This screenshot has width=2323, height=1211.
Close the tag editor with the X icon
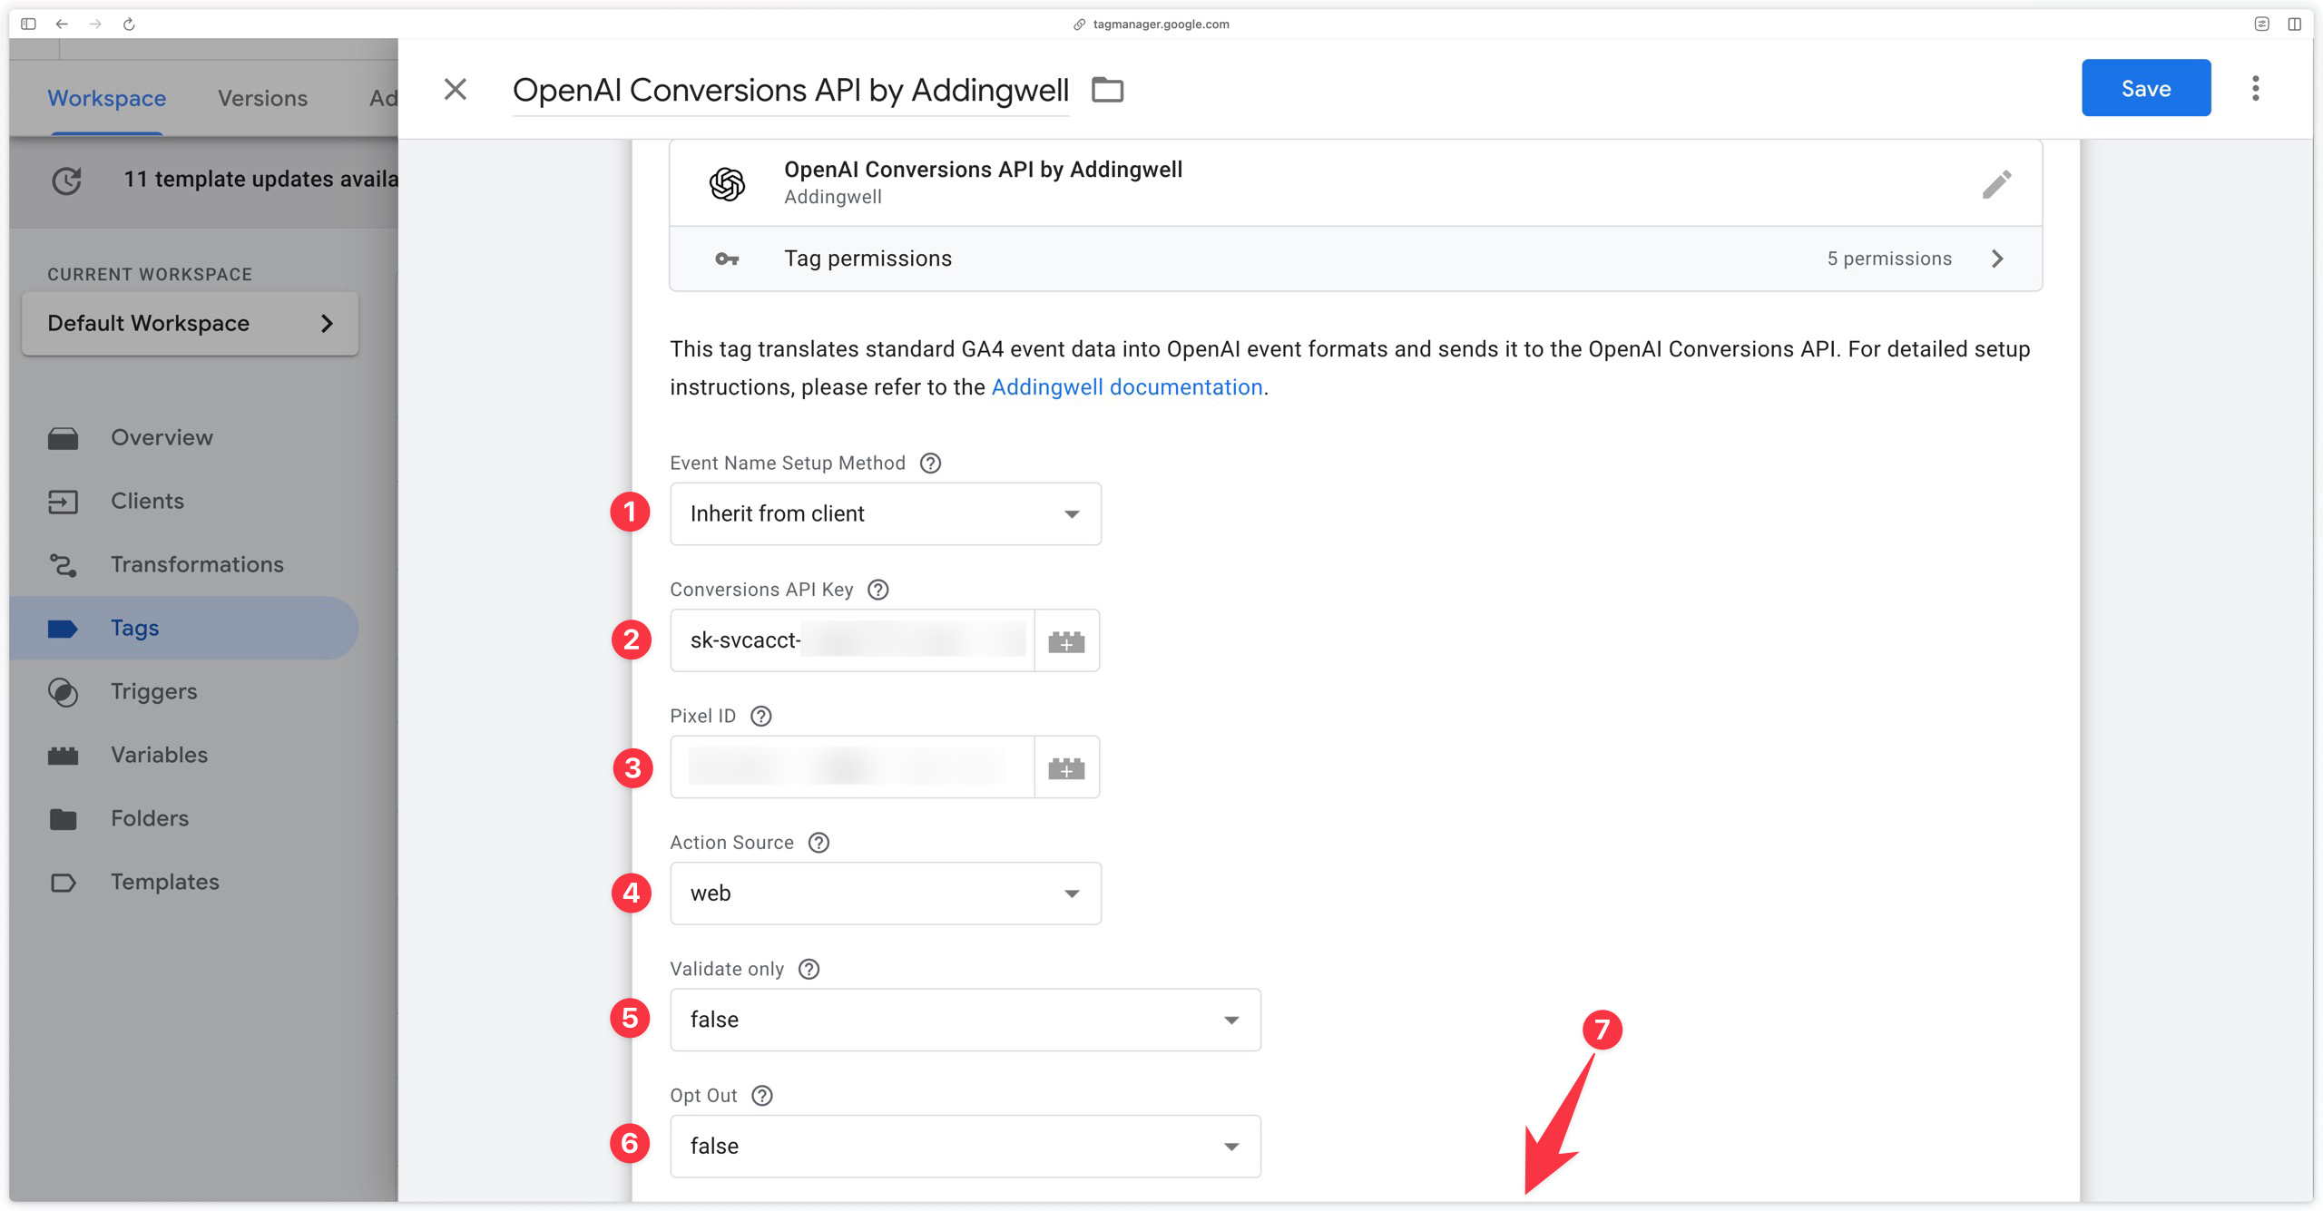coord(456,89)
